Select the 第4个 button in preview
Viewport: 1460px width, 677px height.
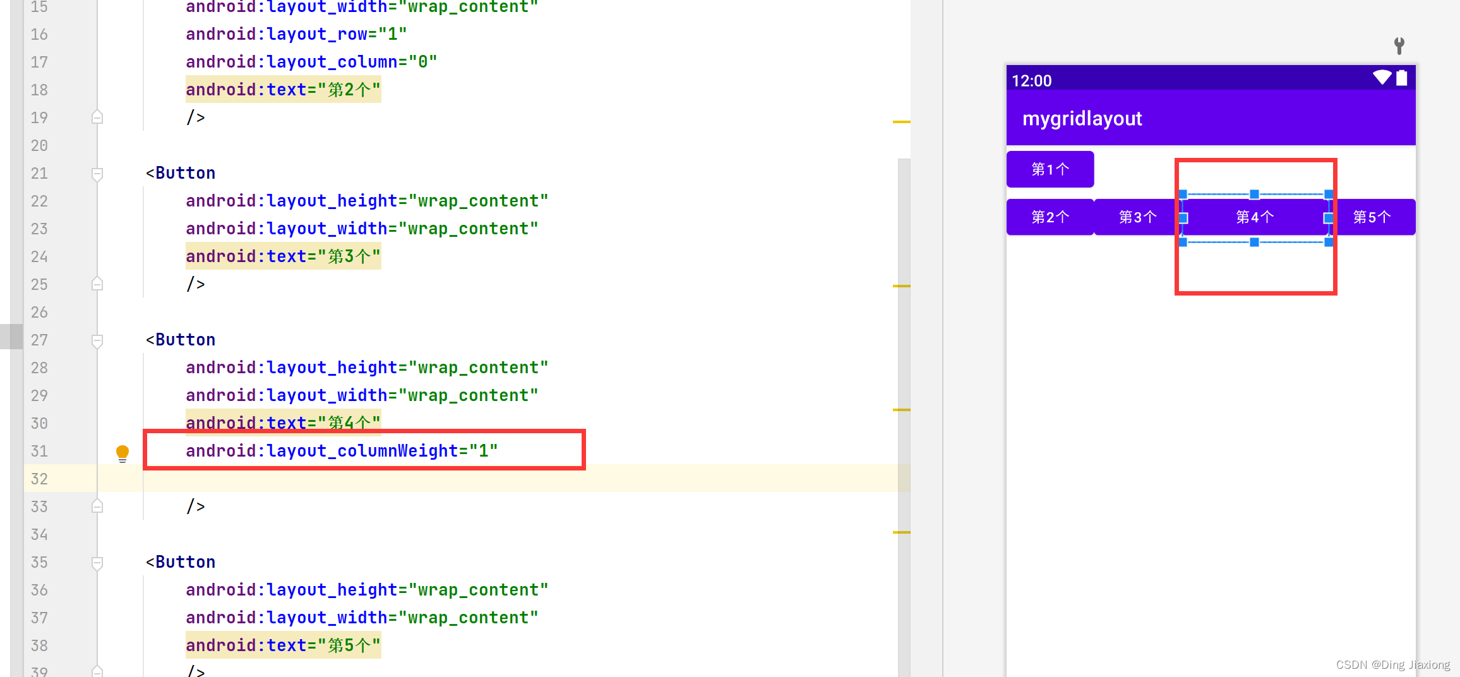1255,217
